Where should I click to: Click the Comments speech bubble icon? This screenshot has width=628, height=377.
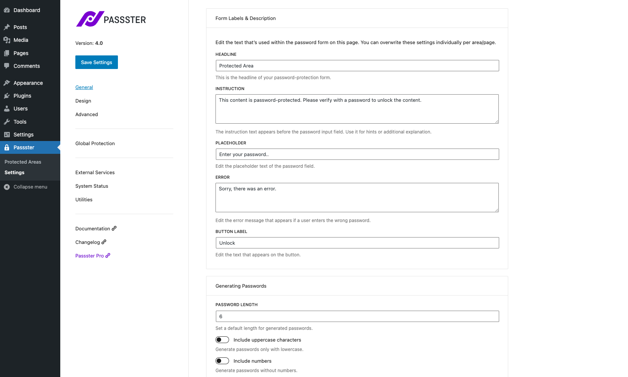coord(7,66)
